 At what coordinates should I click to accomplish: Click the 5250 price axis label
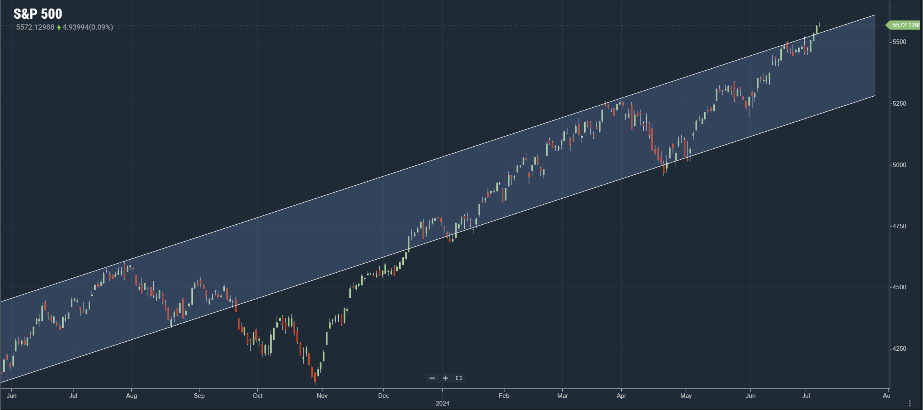point(899,104)
